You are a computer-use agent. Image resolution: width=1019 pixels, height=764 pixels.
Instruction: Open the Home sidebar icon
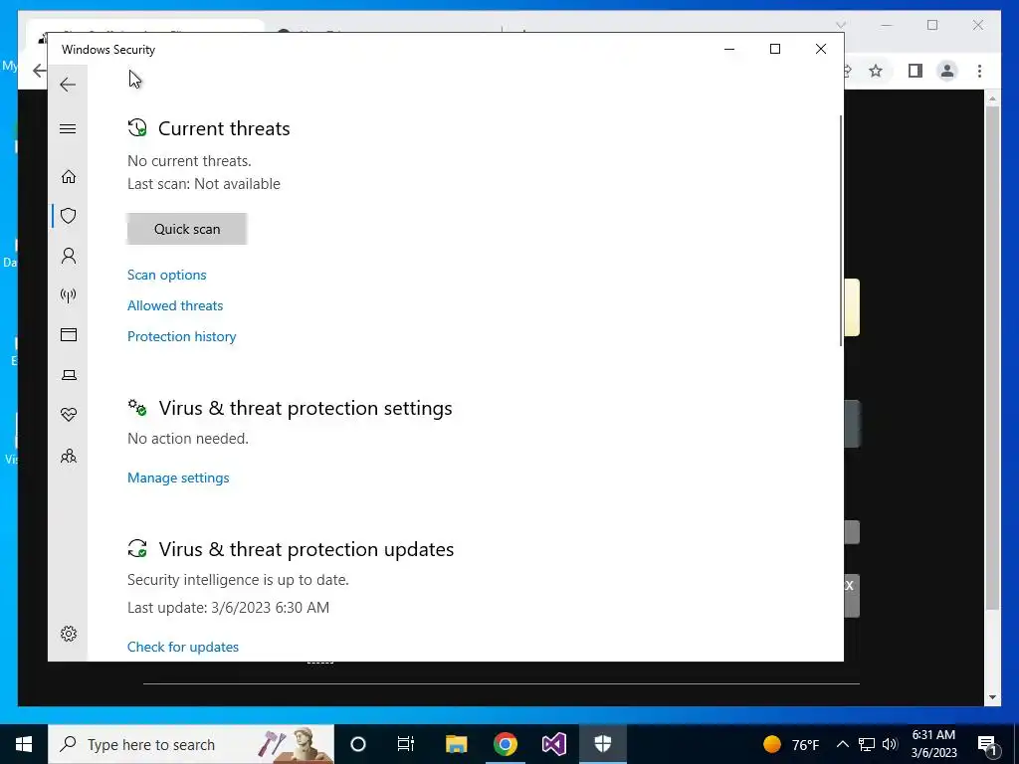(69, 177)
